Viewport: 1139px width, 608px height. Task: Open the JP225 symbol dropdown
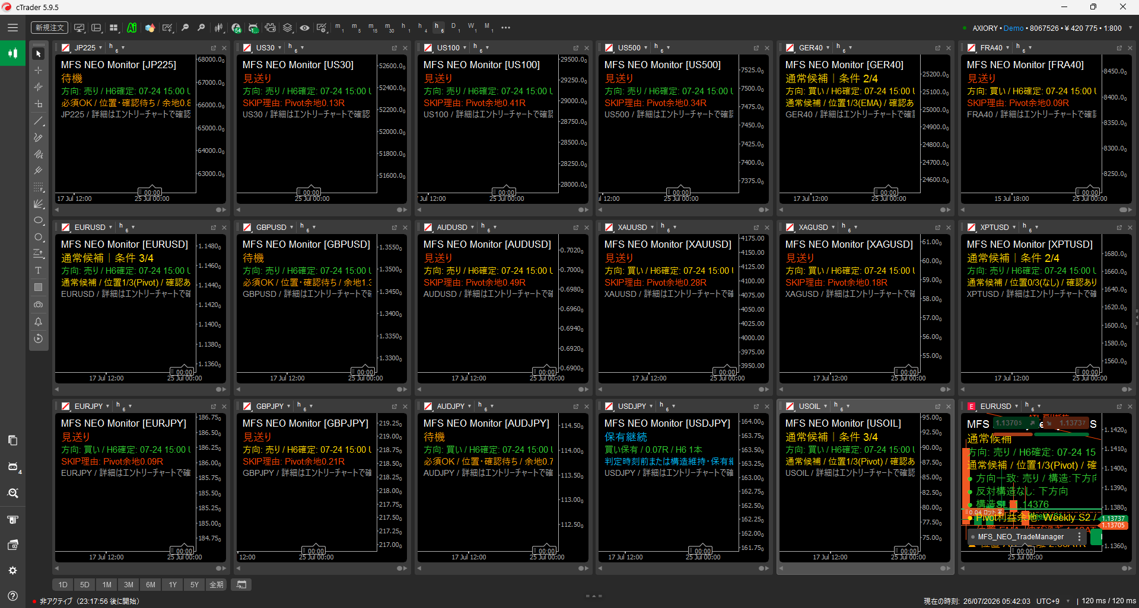(x=88, y=48)
